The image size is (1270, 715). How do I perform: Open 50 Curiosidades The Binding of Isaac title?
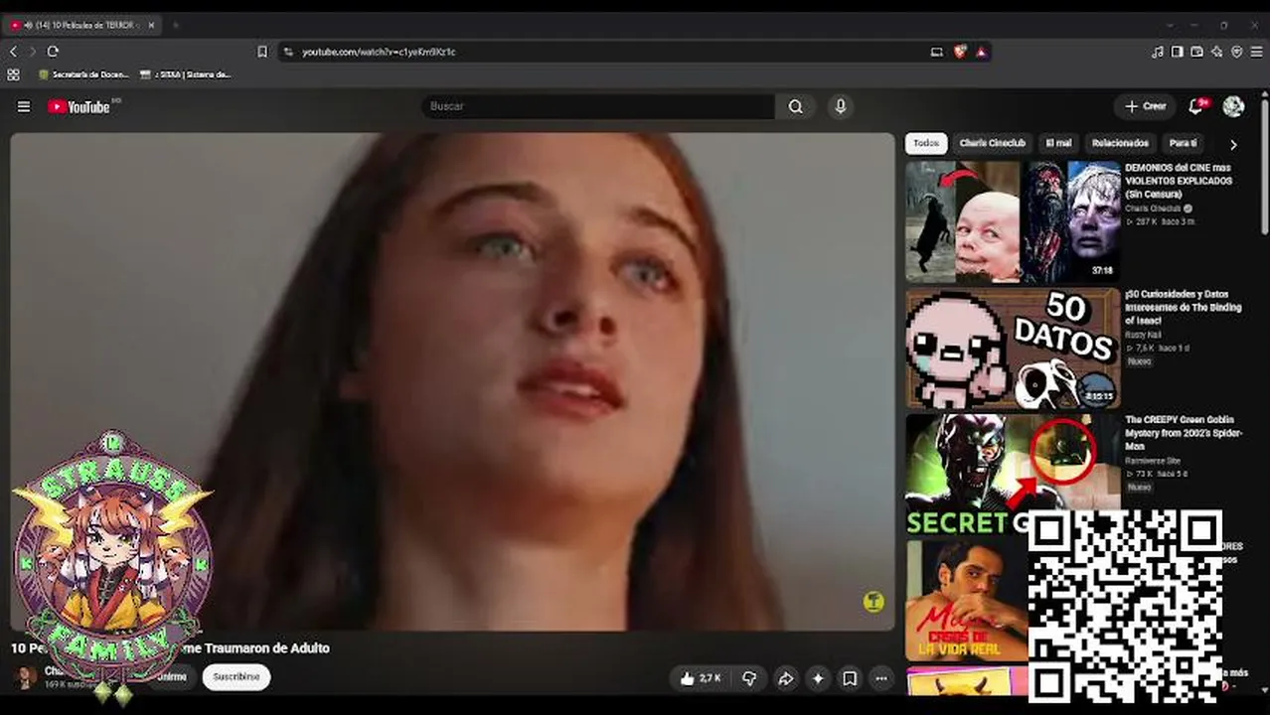(1183, 308)
